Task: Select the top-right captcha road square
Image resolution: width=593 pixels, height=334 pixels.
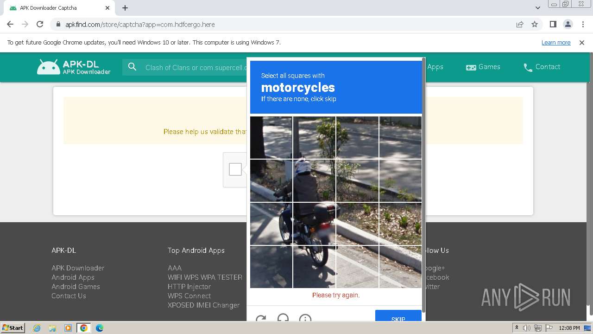Action: tap(400, 137)
